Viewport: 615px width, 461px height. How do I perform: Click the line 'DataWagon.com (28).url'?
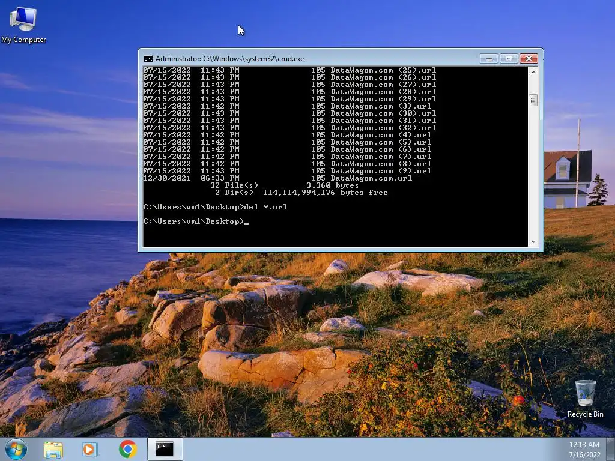[289, 92]
